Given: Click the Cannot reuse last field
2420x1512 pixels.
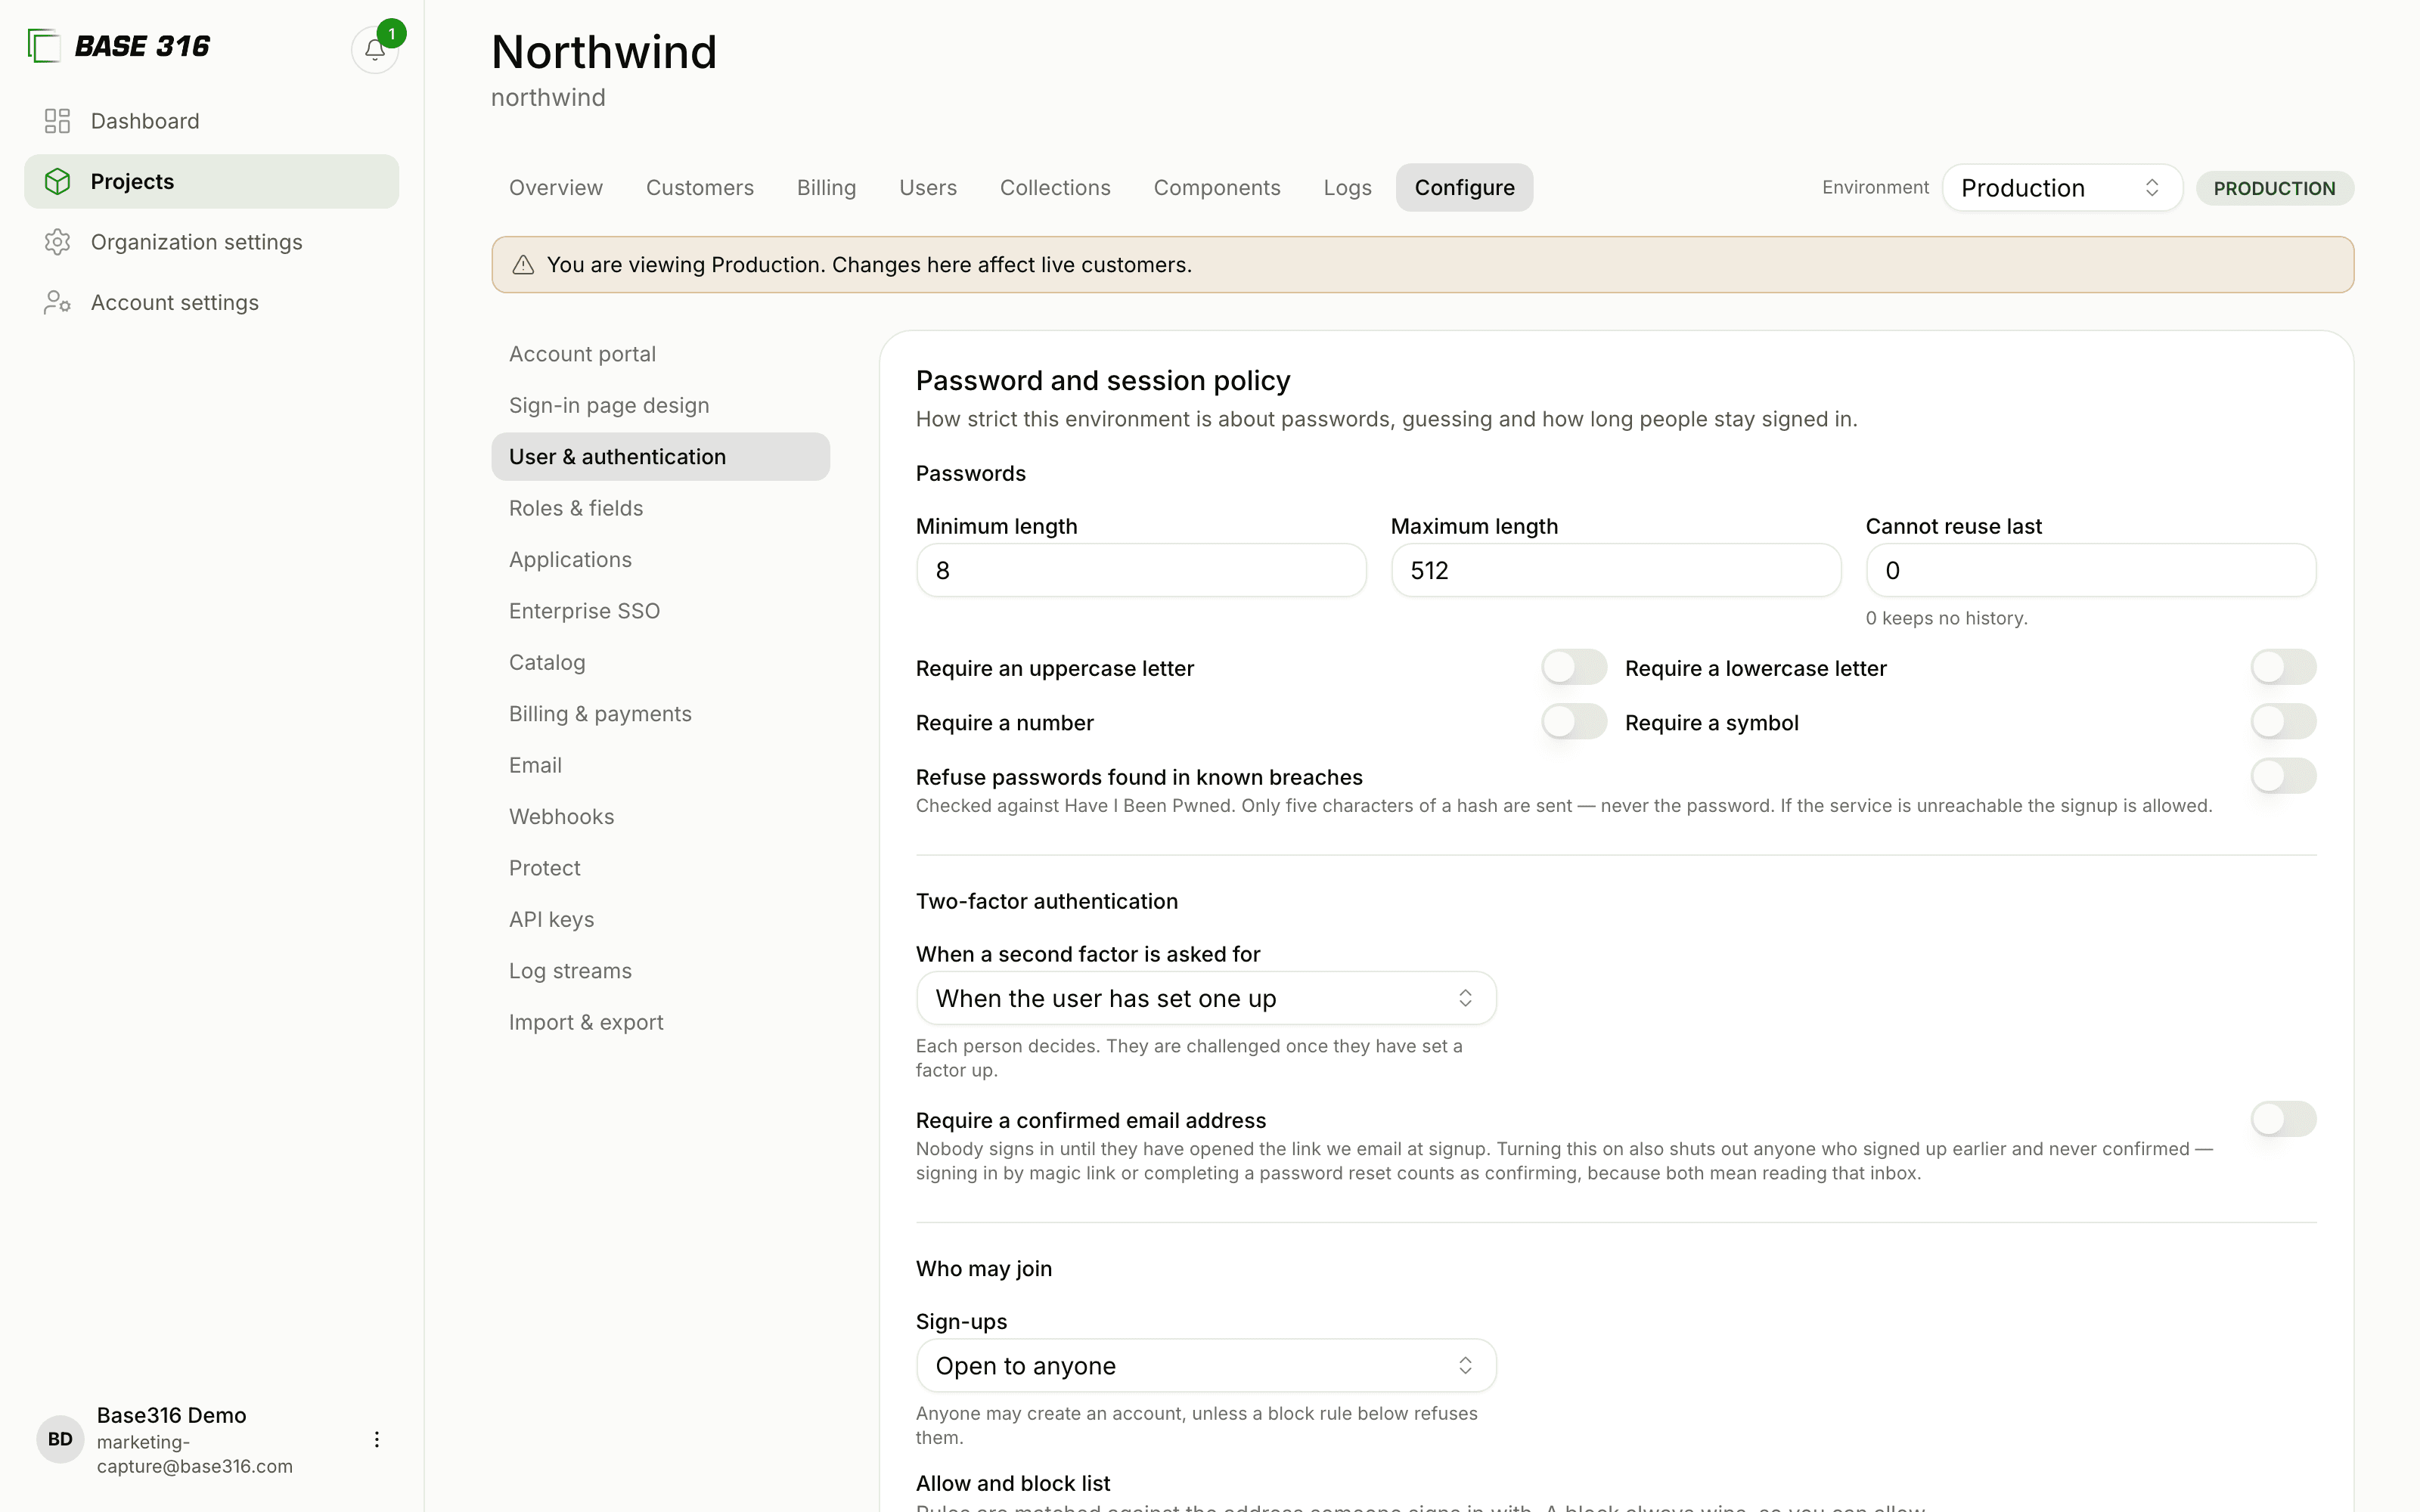Looking at the screenshot, I should 2091,571.
